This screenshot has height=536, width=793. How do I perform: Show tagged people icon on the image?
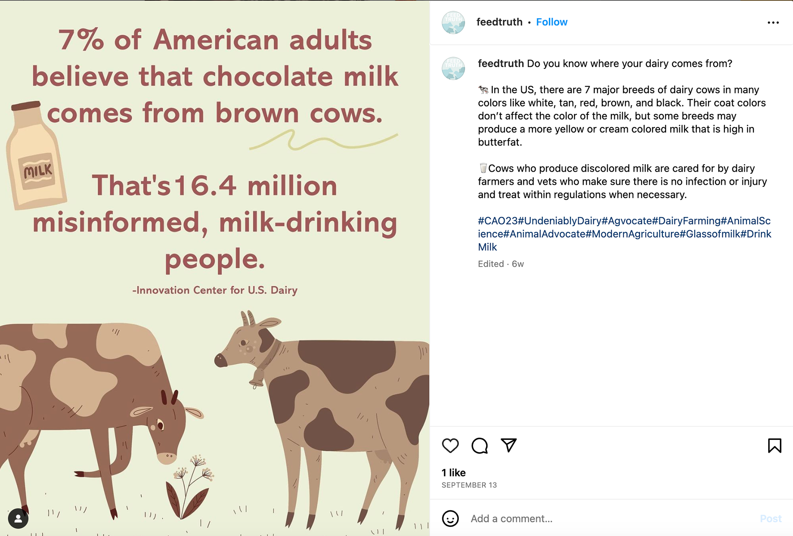coord(18,519)
